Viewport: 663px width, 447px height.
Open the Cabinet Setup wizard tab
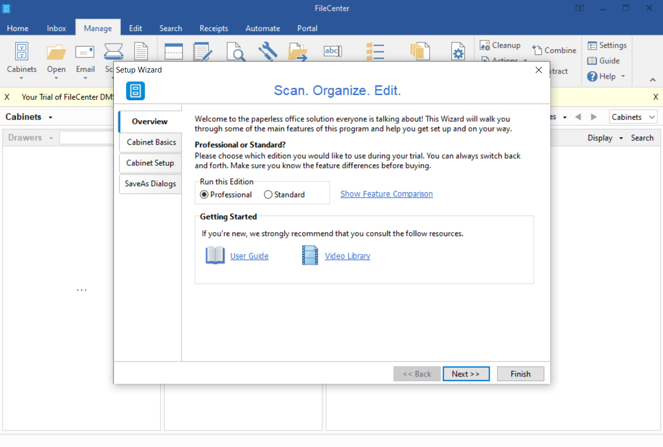click(150, 163)
